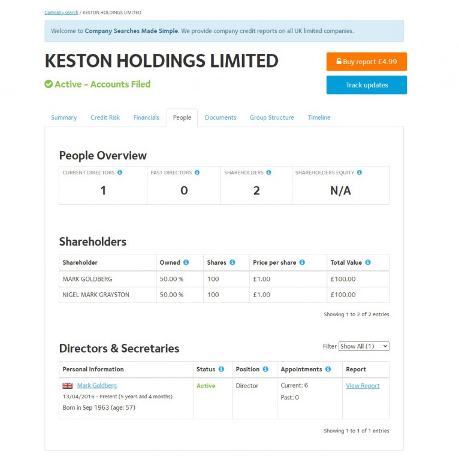Open the Mark Goldberg director link

pyautogui.click(x=97, y=386)
